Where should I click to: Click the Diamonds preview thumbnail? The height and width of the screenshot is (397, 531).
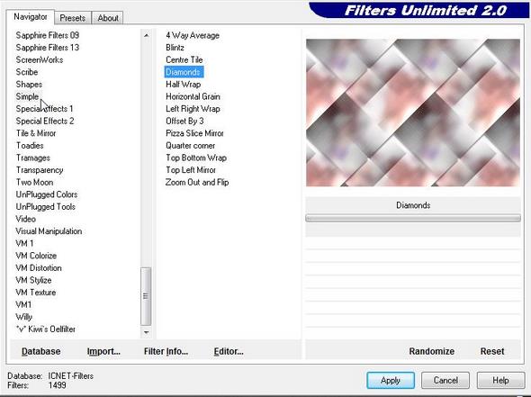coord(413,113)
